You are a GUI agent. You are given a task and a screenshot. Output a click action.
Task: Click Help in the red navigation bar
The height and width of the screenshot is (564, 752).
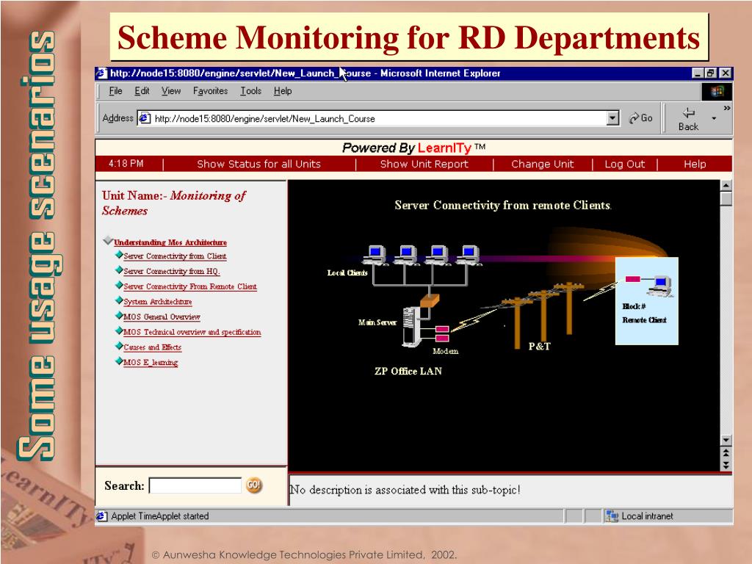[695, 164]
